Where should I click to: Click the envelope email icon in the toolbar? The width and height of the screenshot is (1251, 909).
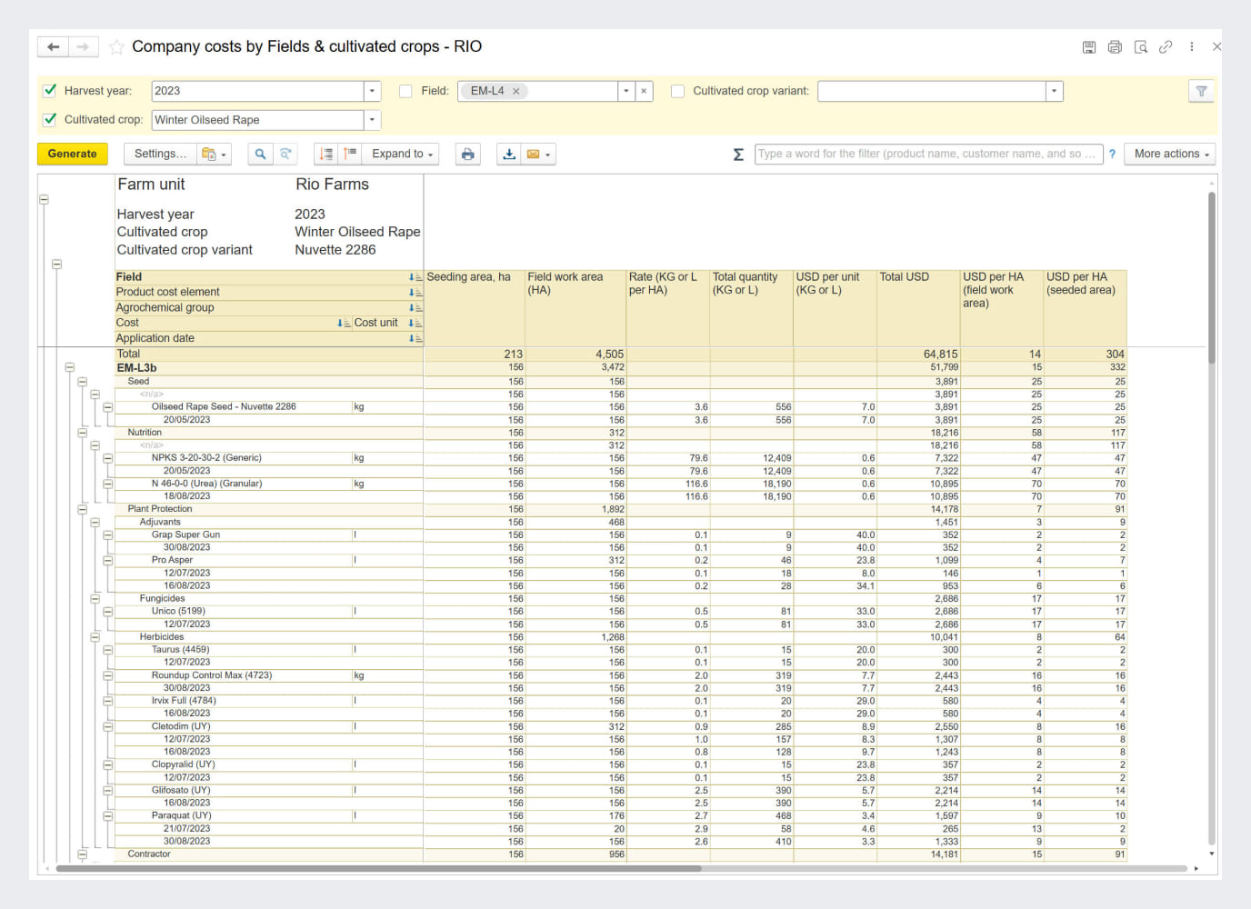(x=534, y=155)
